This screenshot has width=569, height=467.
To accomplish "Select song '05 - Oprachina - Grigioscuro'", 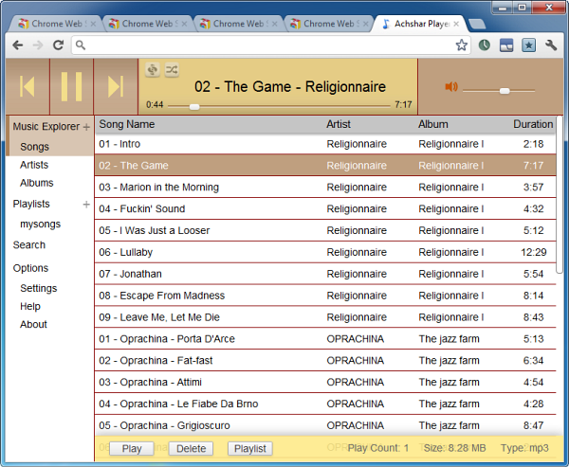I will [x=325, y=425].
